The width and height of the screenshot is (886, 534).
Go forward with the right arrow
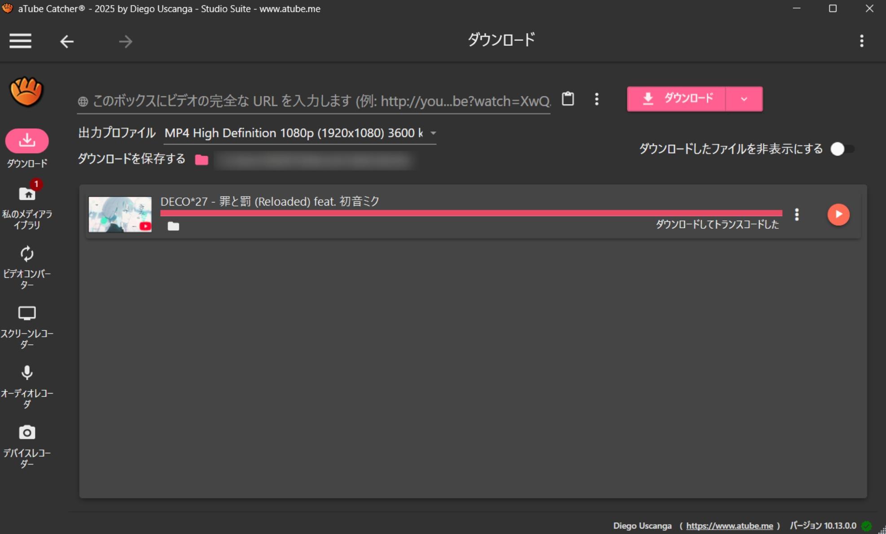126,41
